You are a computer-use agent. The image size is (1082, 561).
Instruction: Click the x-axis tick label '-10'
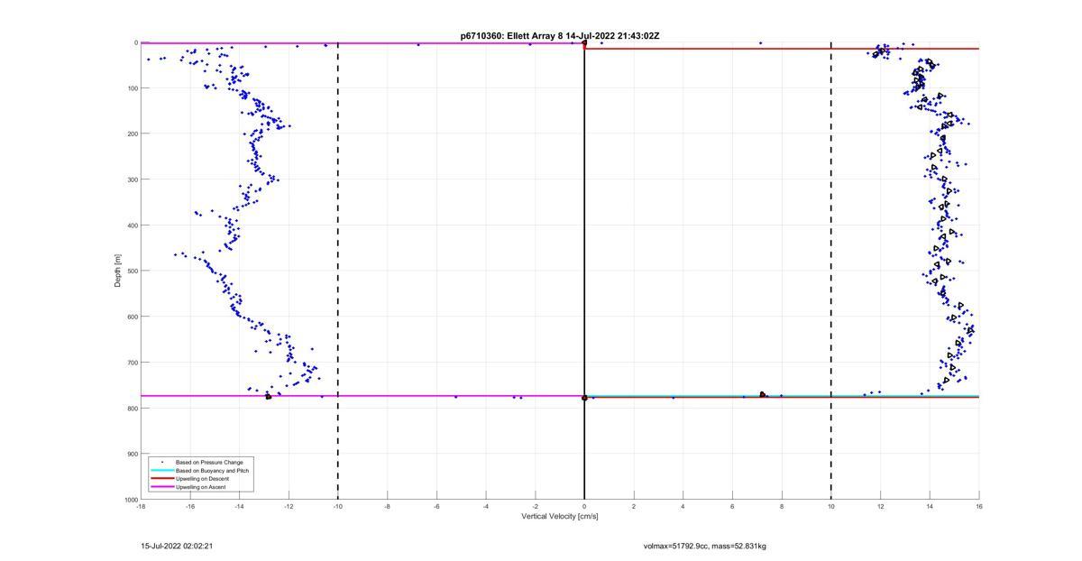[x=338, y=506]
